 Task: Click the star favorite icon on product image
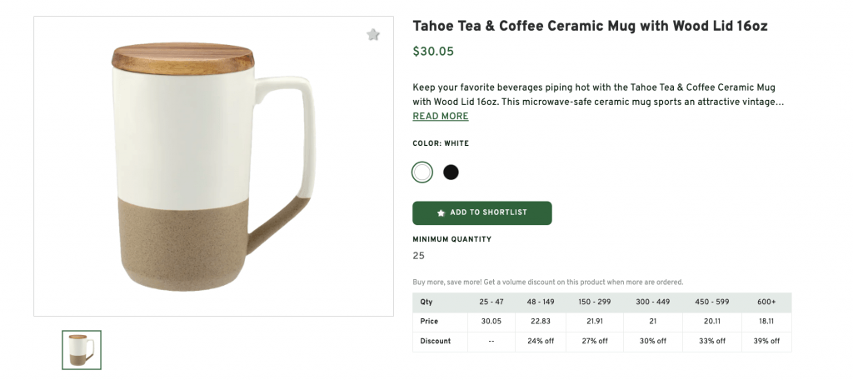click(373, 34)
